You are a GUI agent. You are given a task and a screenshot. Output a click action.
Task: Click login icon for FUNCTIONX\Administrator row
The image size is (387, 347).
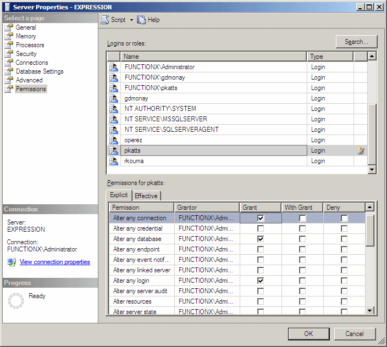[114, 67]
